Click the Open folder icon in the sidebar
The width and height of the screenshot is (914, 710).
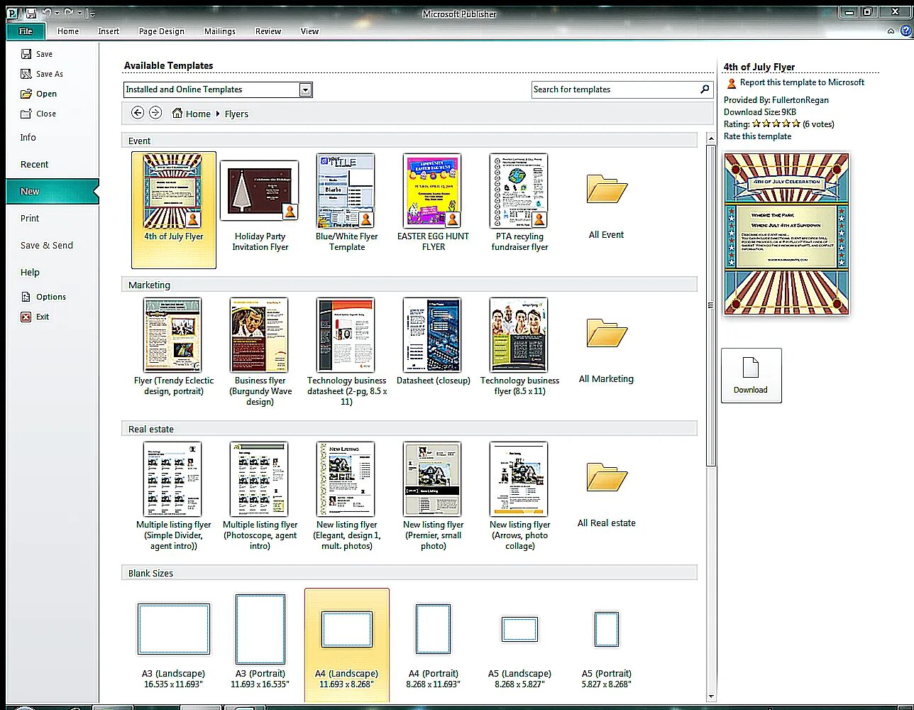tap(26, 94)
